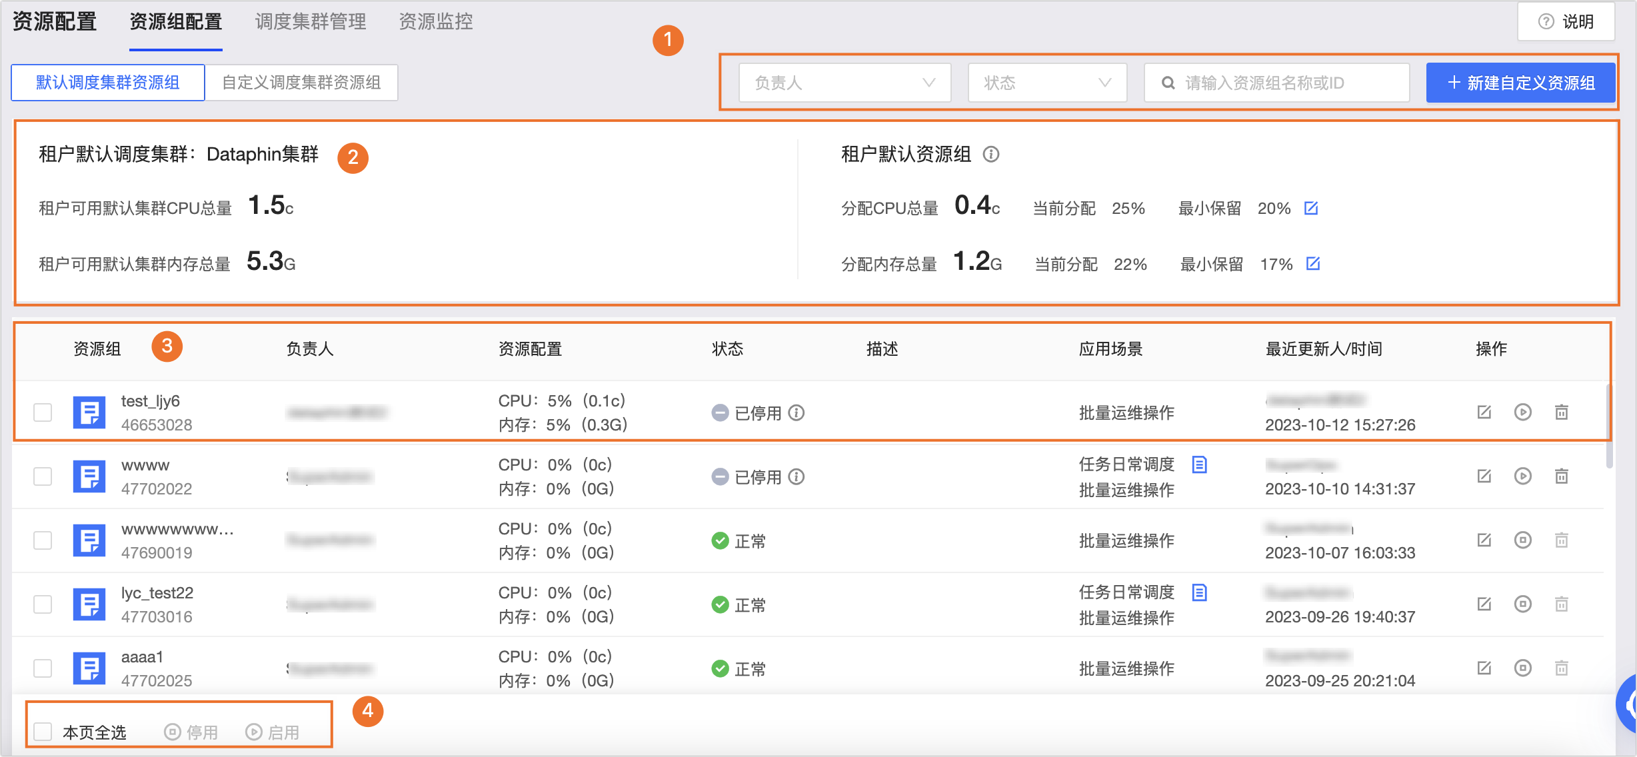Click the table vertical scrollbar
Screen dimensions: 1637x757
(x=1609, y=426)
